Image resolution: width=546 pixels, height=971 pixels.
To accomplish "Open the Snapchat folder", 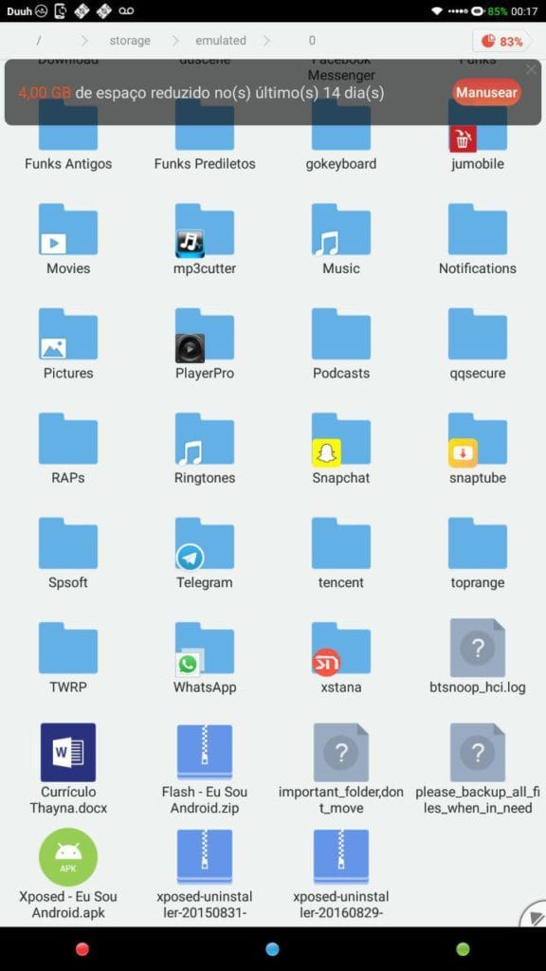I will pyautogui.click(x=341, y=450).
